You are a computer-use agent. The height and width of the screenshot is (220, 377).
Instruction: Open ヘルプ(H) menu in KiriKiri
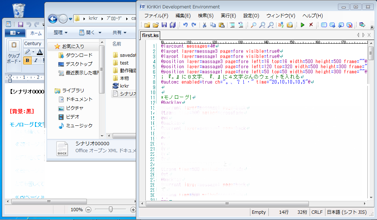[x=312, y=16]
